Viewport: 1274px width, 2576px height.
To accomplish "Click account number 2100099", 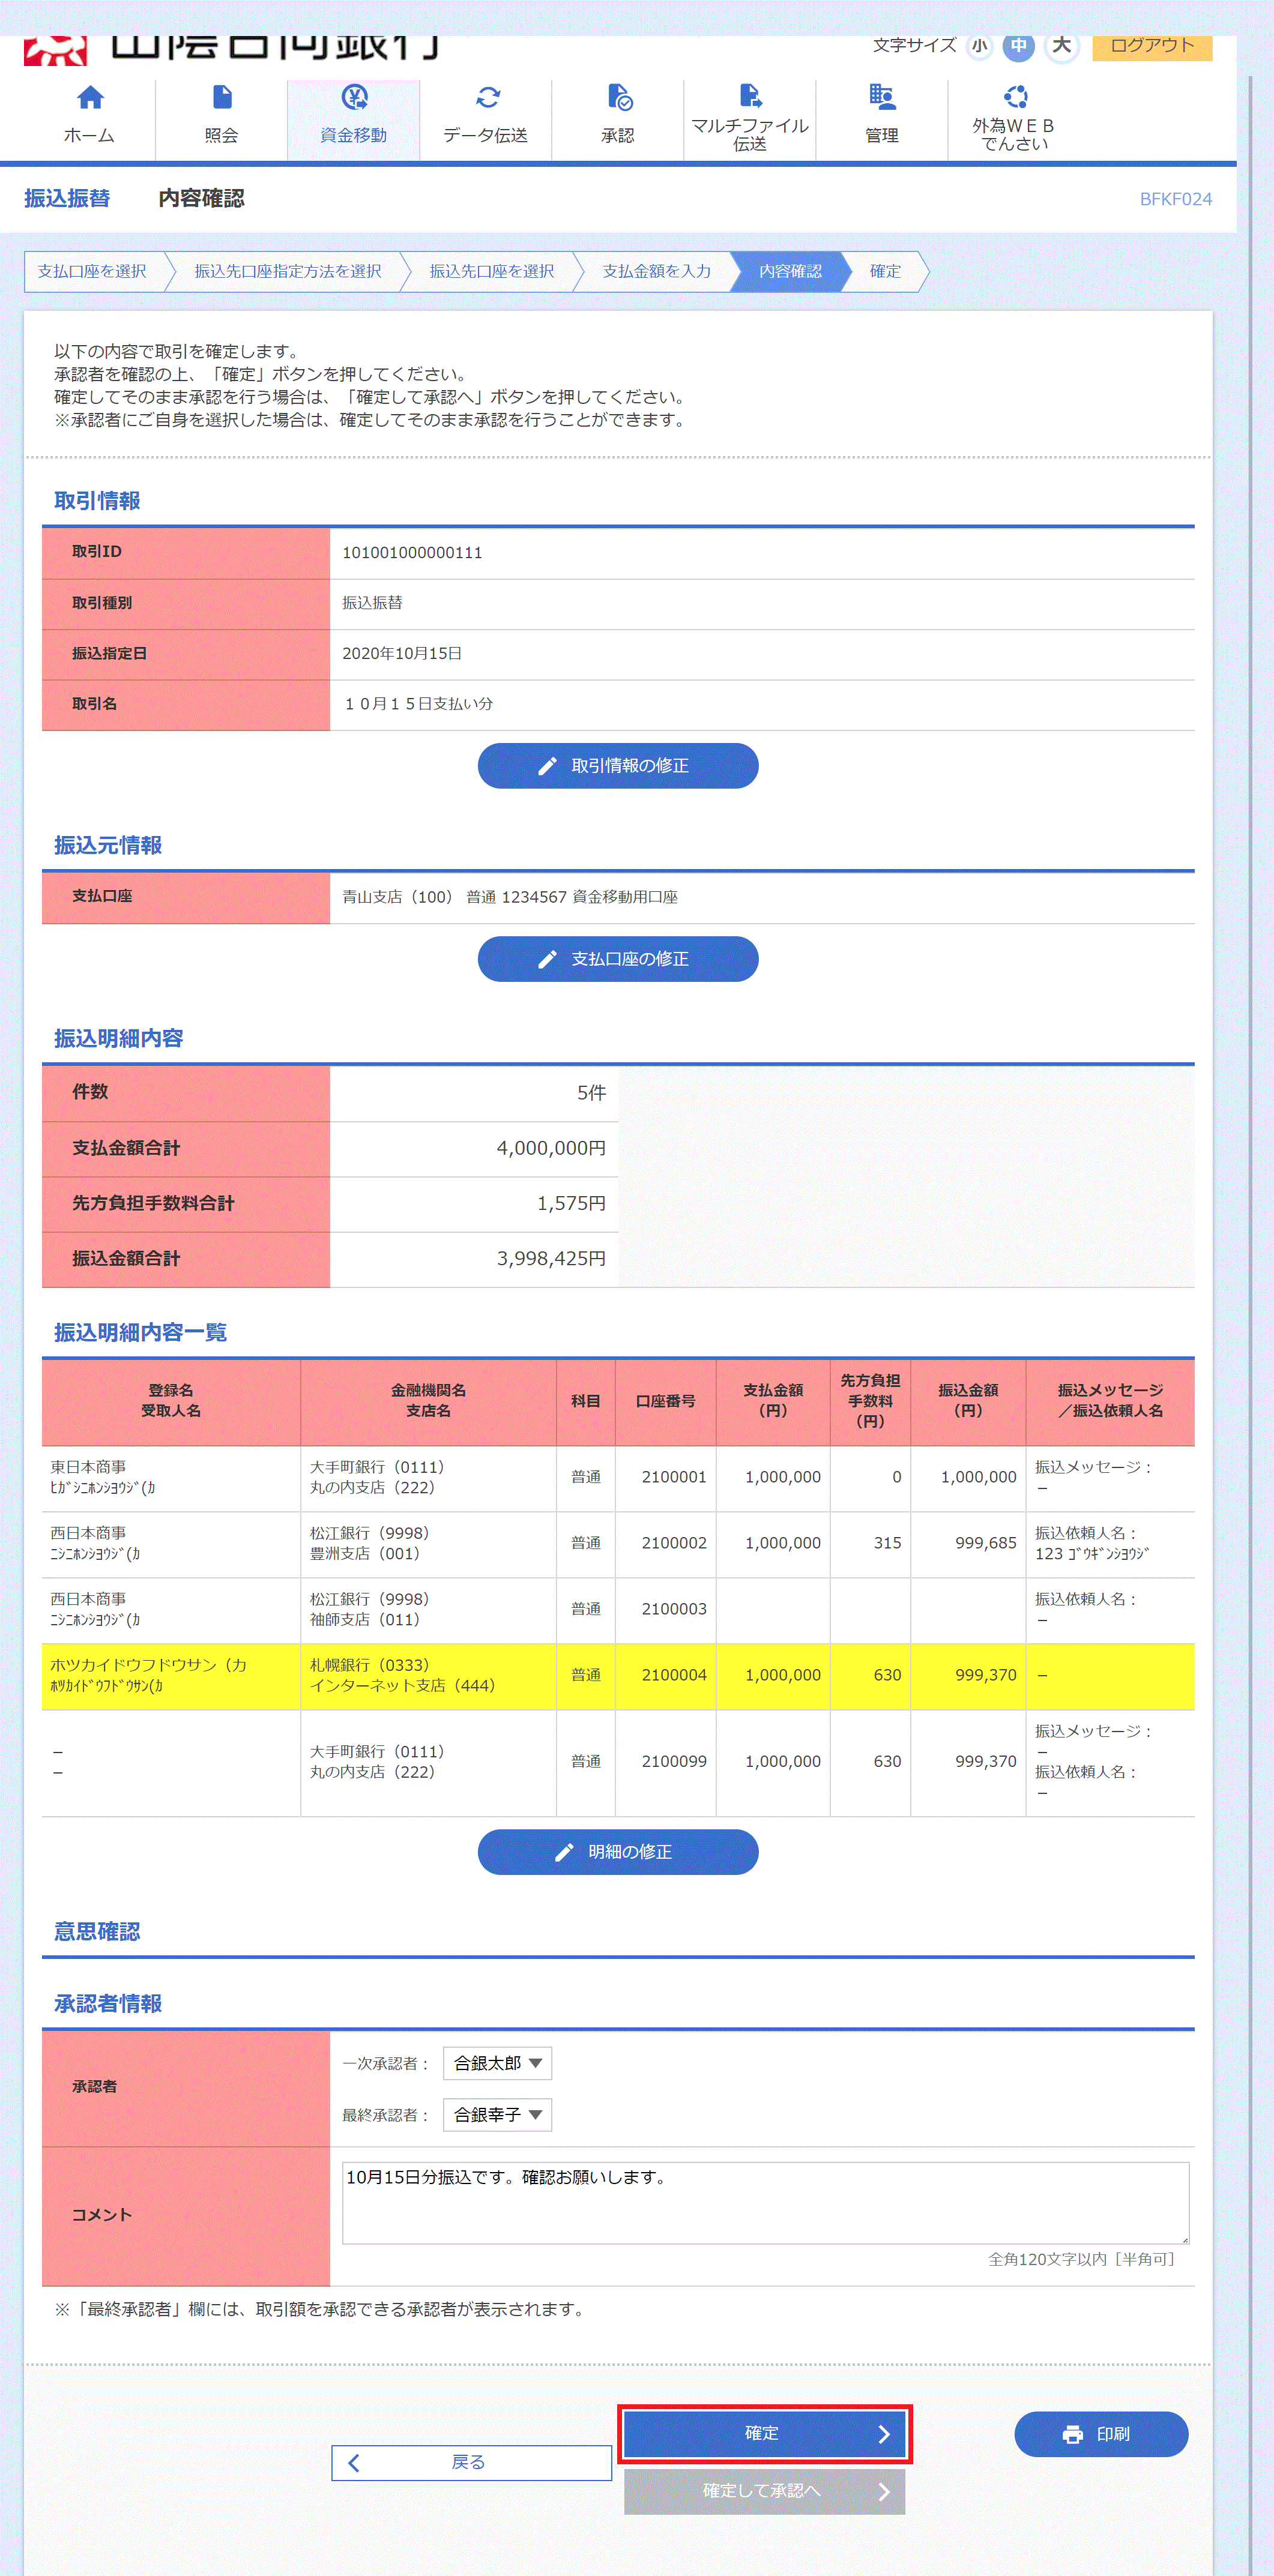I will 674,1762.
